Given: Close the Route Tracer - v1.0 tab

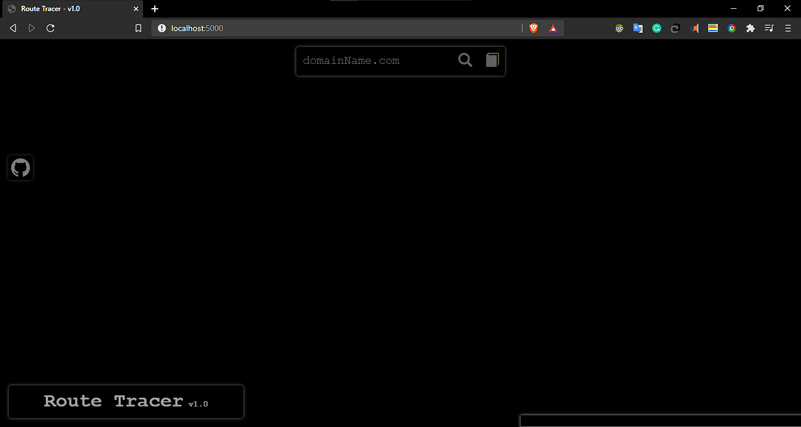Looking at the screenshot, I should pos(135,9).
